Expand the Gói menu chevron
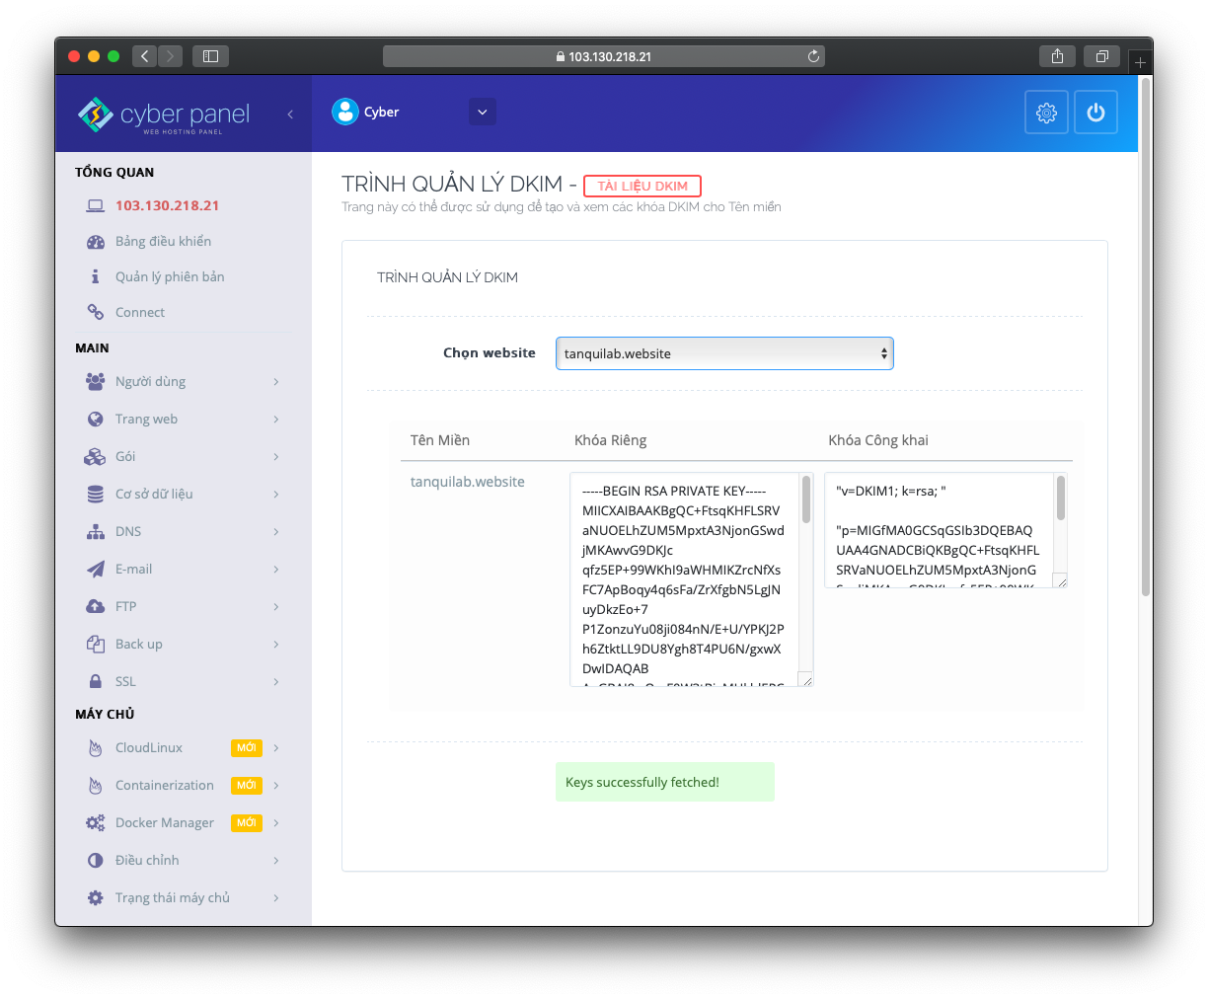 [x=276, y=456]
